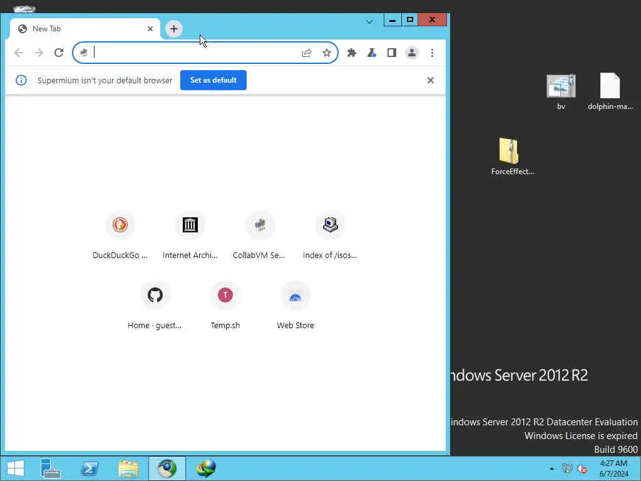The image size is (641, 481).
Task: Open the CollabVM Server shortcut
Action: point(260,235)
